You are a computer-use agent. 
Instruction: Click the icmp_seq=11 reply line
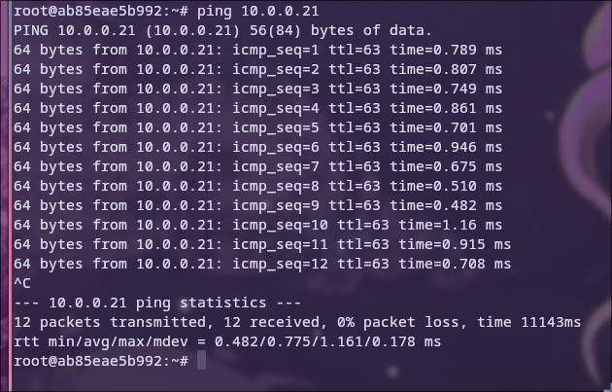point(262,244)
